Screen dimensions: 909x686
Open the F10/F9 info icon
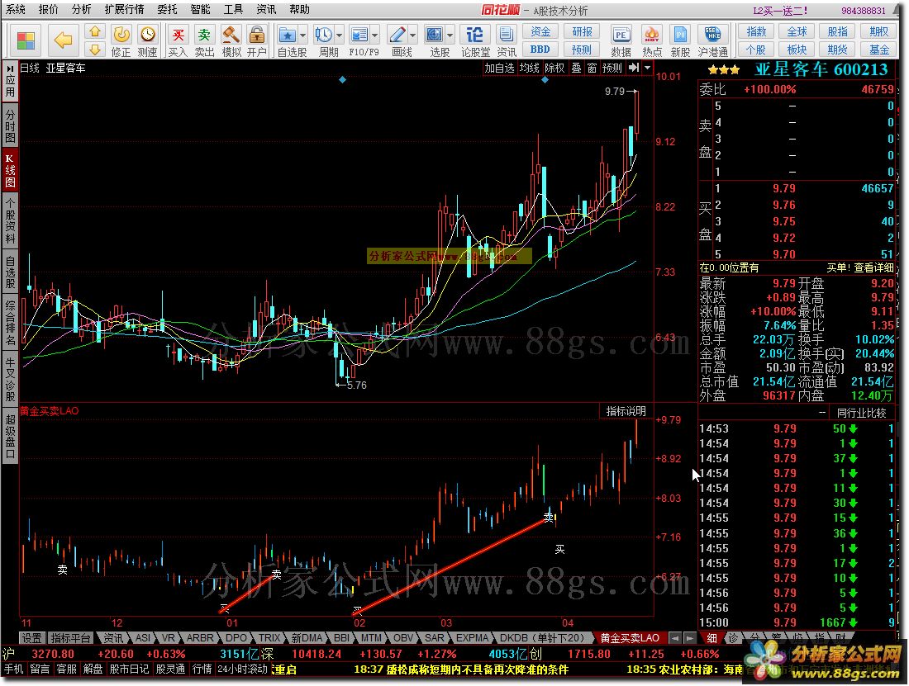pyautogui.click(x=359, y=35)
